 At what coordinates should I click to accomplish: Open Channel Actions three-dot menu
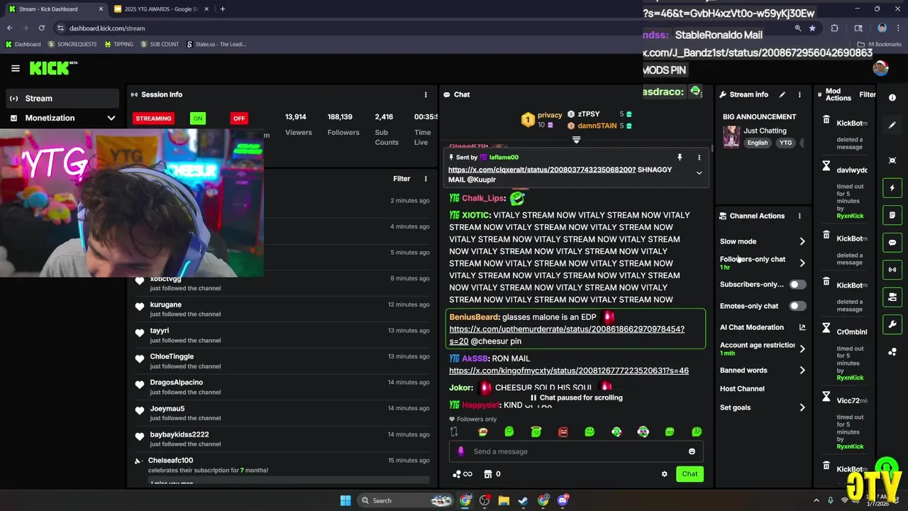[799, 216]
